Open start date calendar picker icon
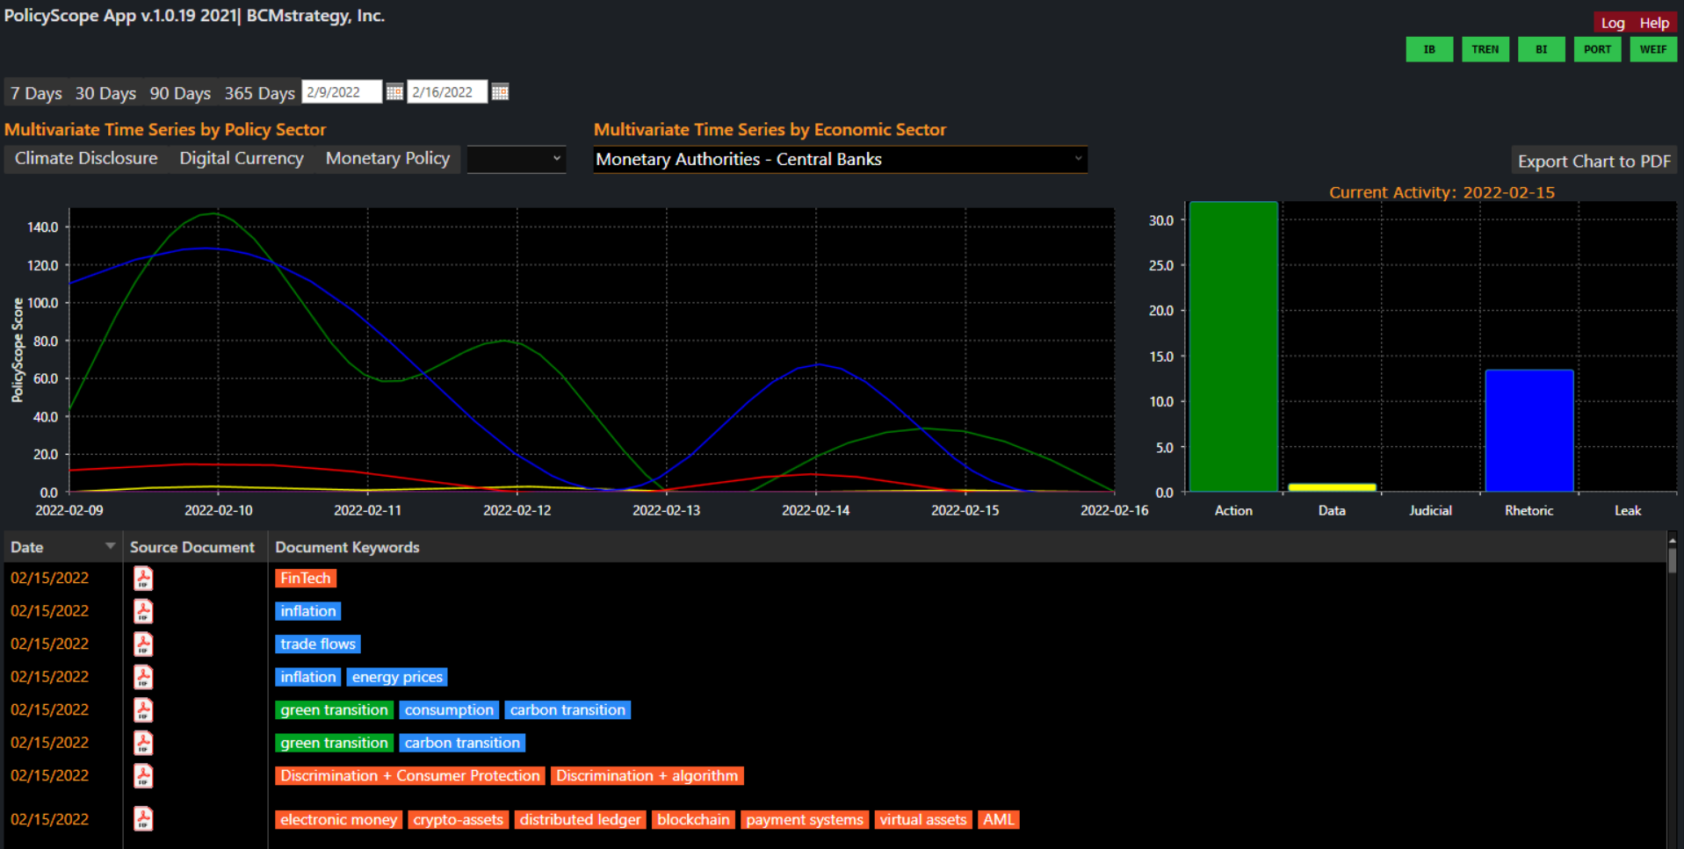This screenshot has width=1684, height=849. pos(394,92)
